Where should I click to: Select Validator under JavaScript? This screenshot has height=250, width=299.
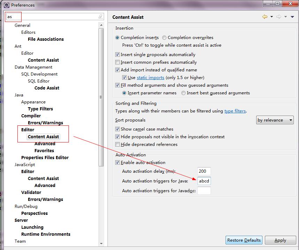tap(31, 193)
